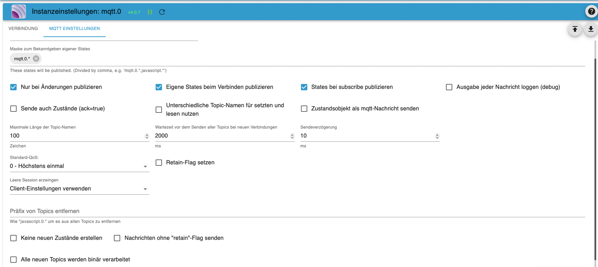598x267 pixels.
Task: Click the upload settings icon button
Action: [575, 29]
